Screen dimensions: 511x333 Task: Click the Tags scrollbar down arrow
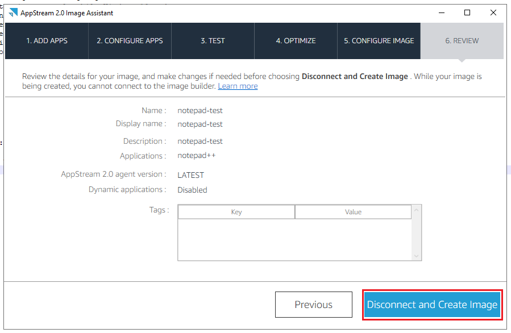coord(416,256)
